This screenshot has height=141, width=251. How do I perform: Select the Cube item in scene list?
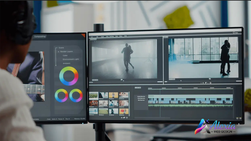(x=65, y=55)
